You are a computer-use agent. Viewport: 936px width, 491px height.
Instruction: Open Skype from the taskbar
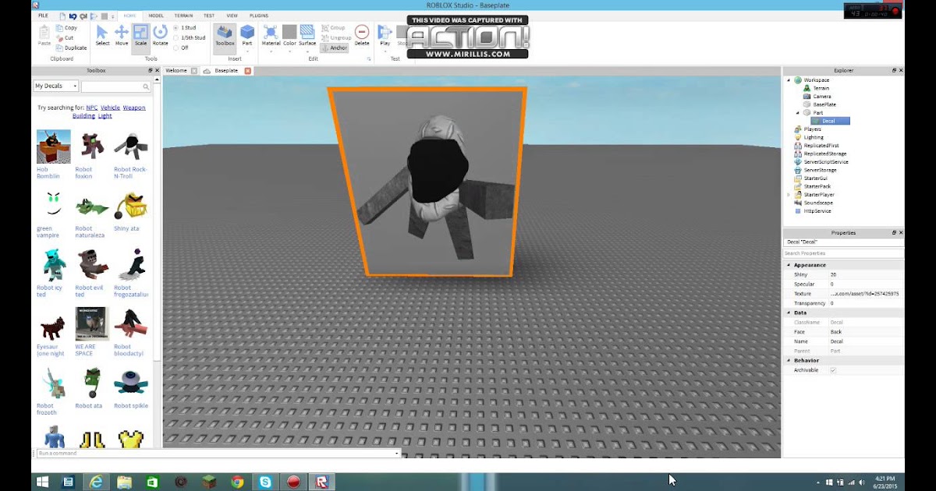tap(265, 482)
